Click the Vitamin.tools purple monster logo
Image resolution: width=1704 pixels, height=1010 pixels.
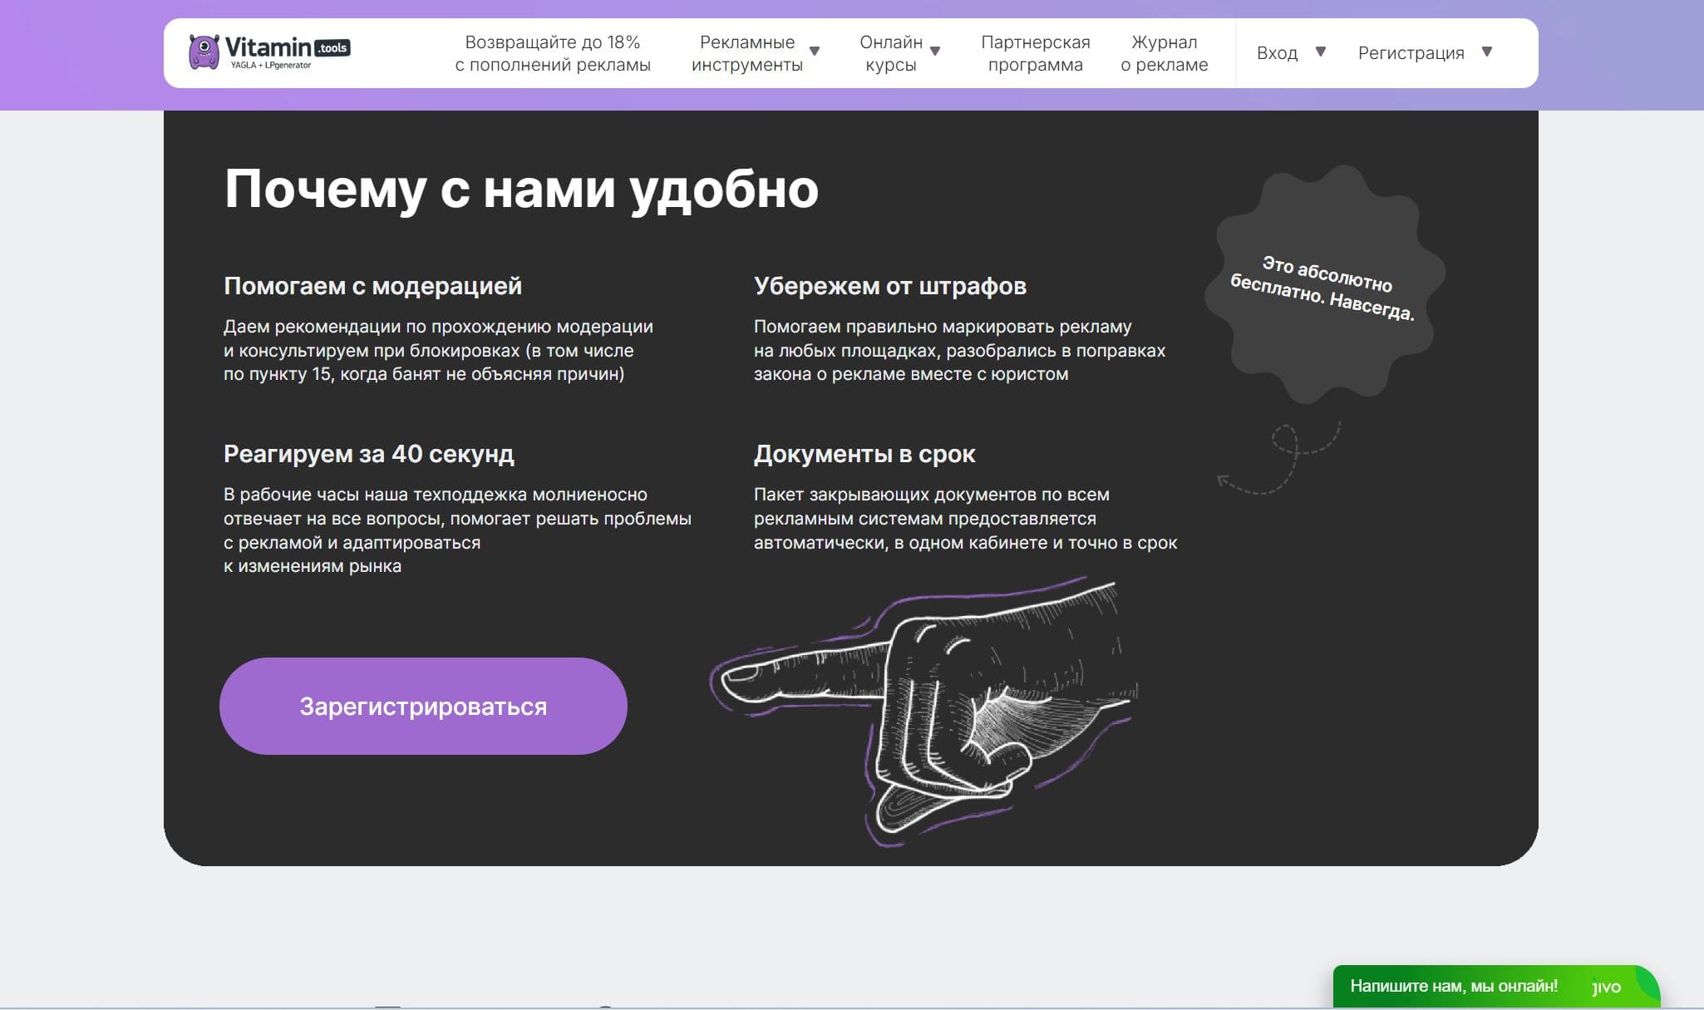tap(204, 52)
